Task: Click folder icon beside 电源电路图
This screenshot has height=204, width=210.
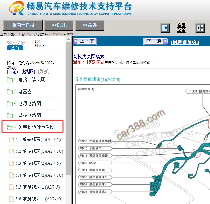Action: [x=10, y=104]
